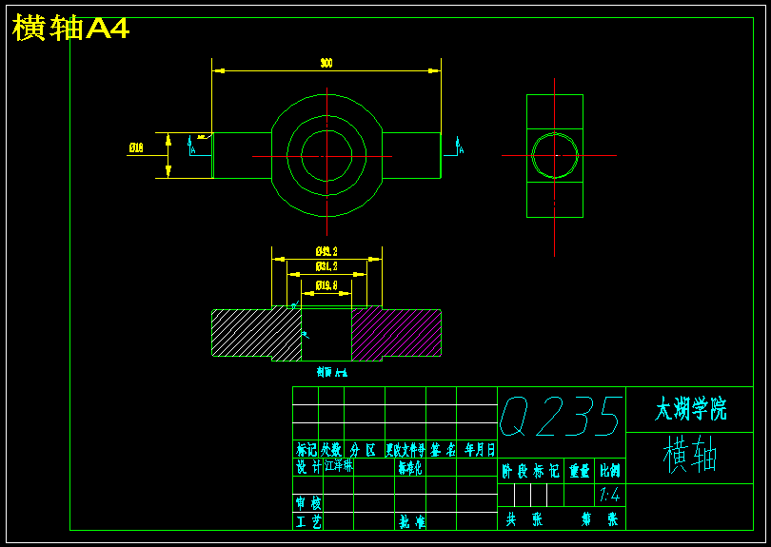
Task: Click the '1:4' scale value
Action: click(610, 495)
